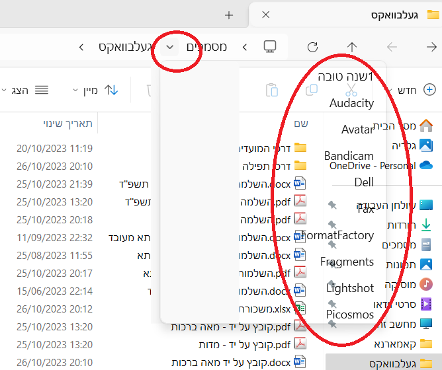This screenshot has width=442, height=370.
Task: Click the date 15/06/2023 22:14
Action: pyautogui.click(x=54, y=291)
